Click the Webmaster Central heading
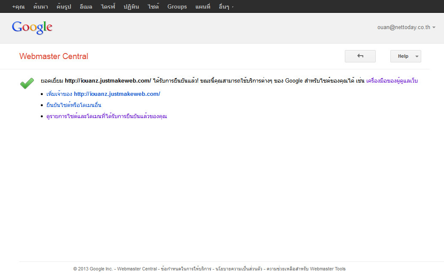444x273 pixels. (x=54, y=56)
